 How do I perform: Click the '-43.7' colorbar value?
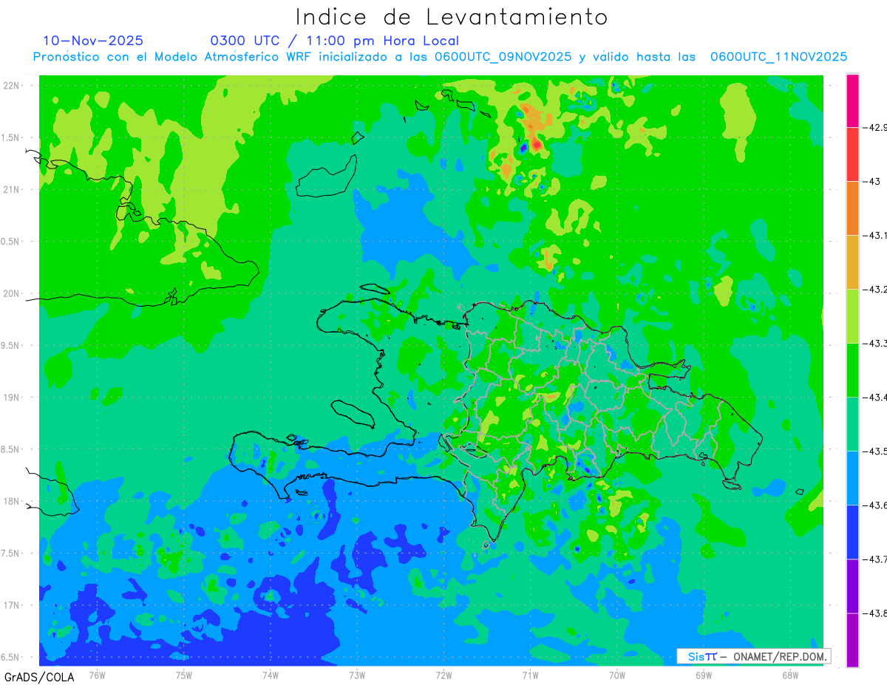coord(874,559)
